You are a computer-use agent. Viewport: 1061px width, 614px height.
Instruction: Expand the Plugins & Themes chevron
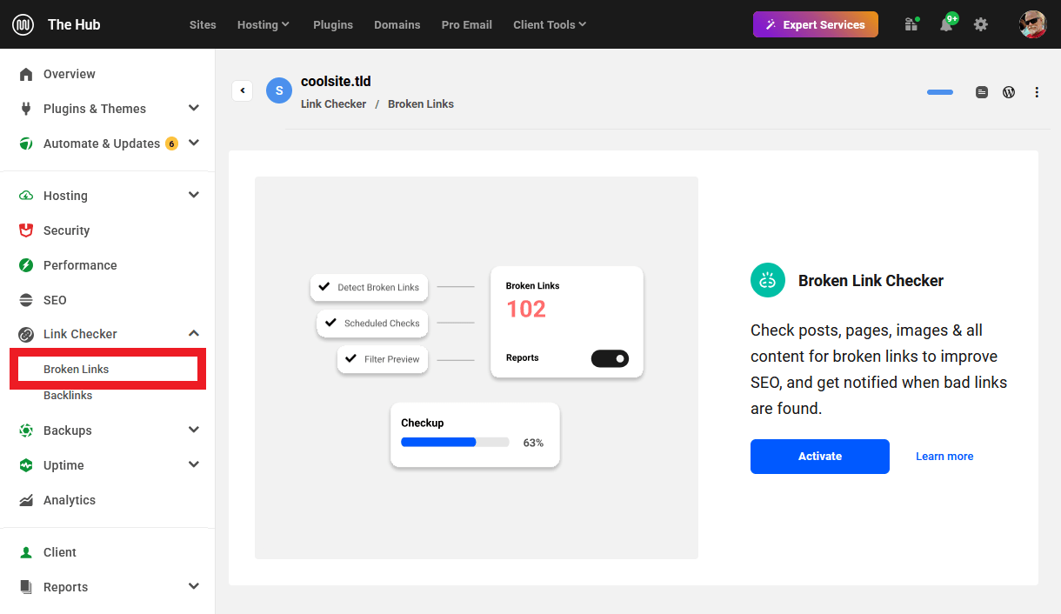(x=194, y=108)
